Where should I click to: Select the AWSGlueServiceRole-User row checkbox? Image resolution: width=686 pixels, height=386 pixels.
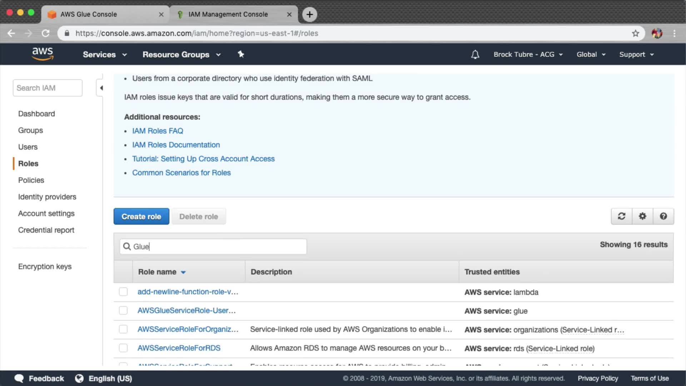(123, 310)
